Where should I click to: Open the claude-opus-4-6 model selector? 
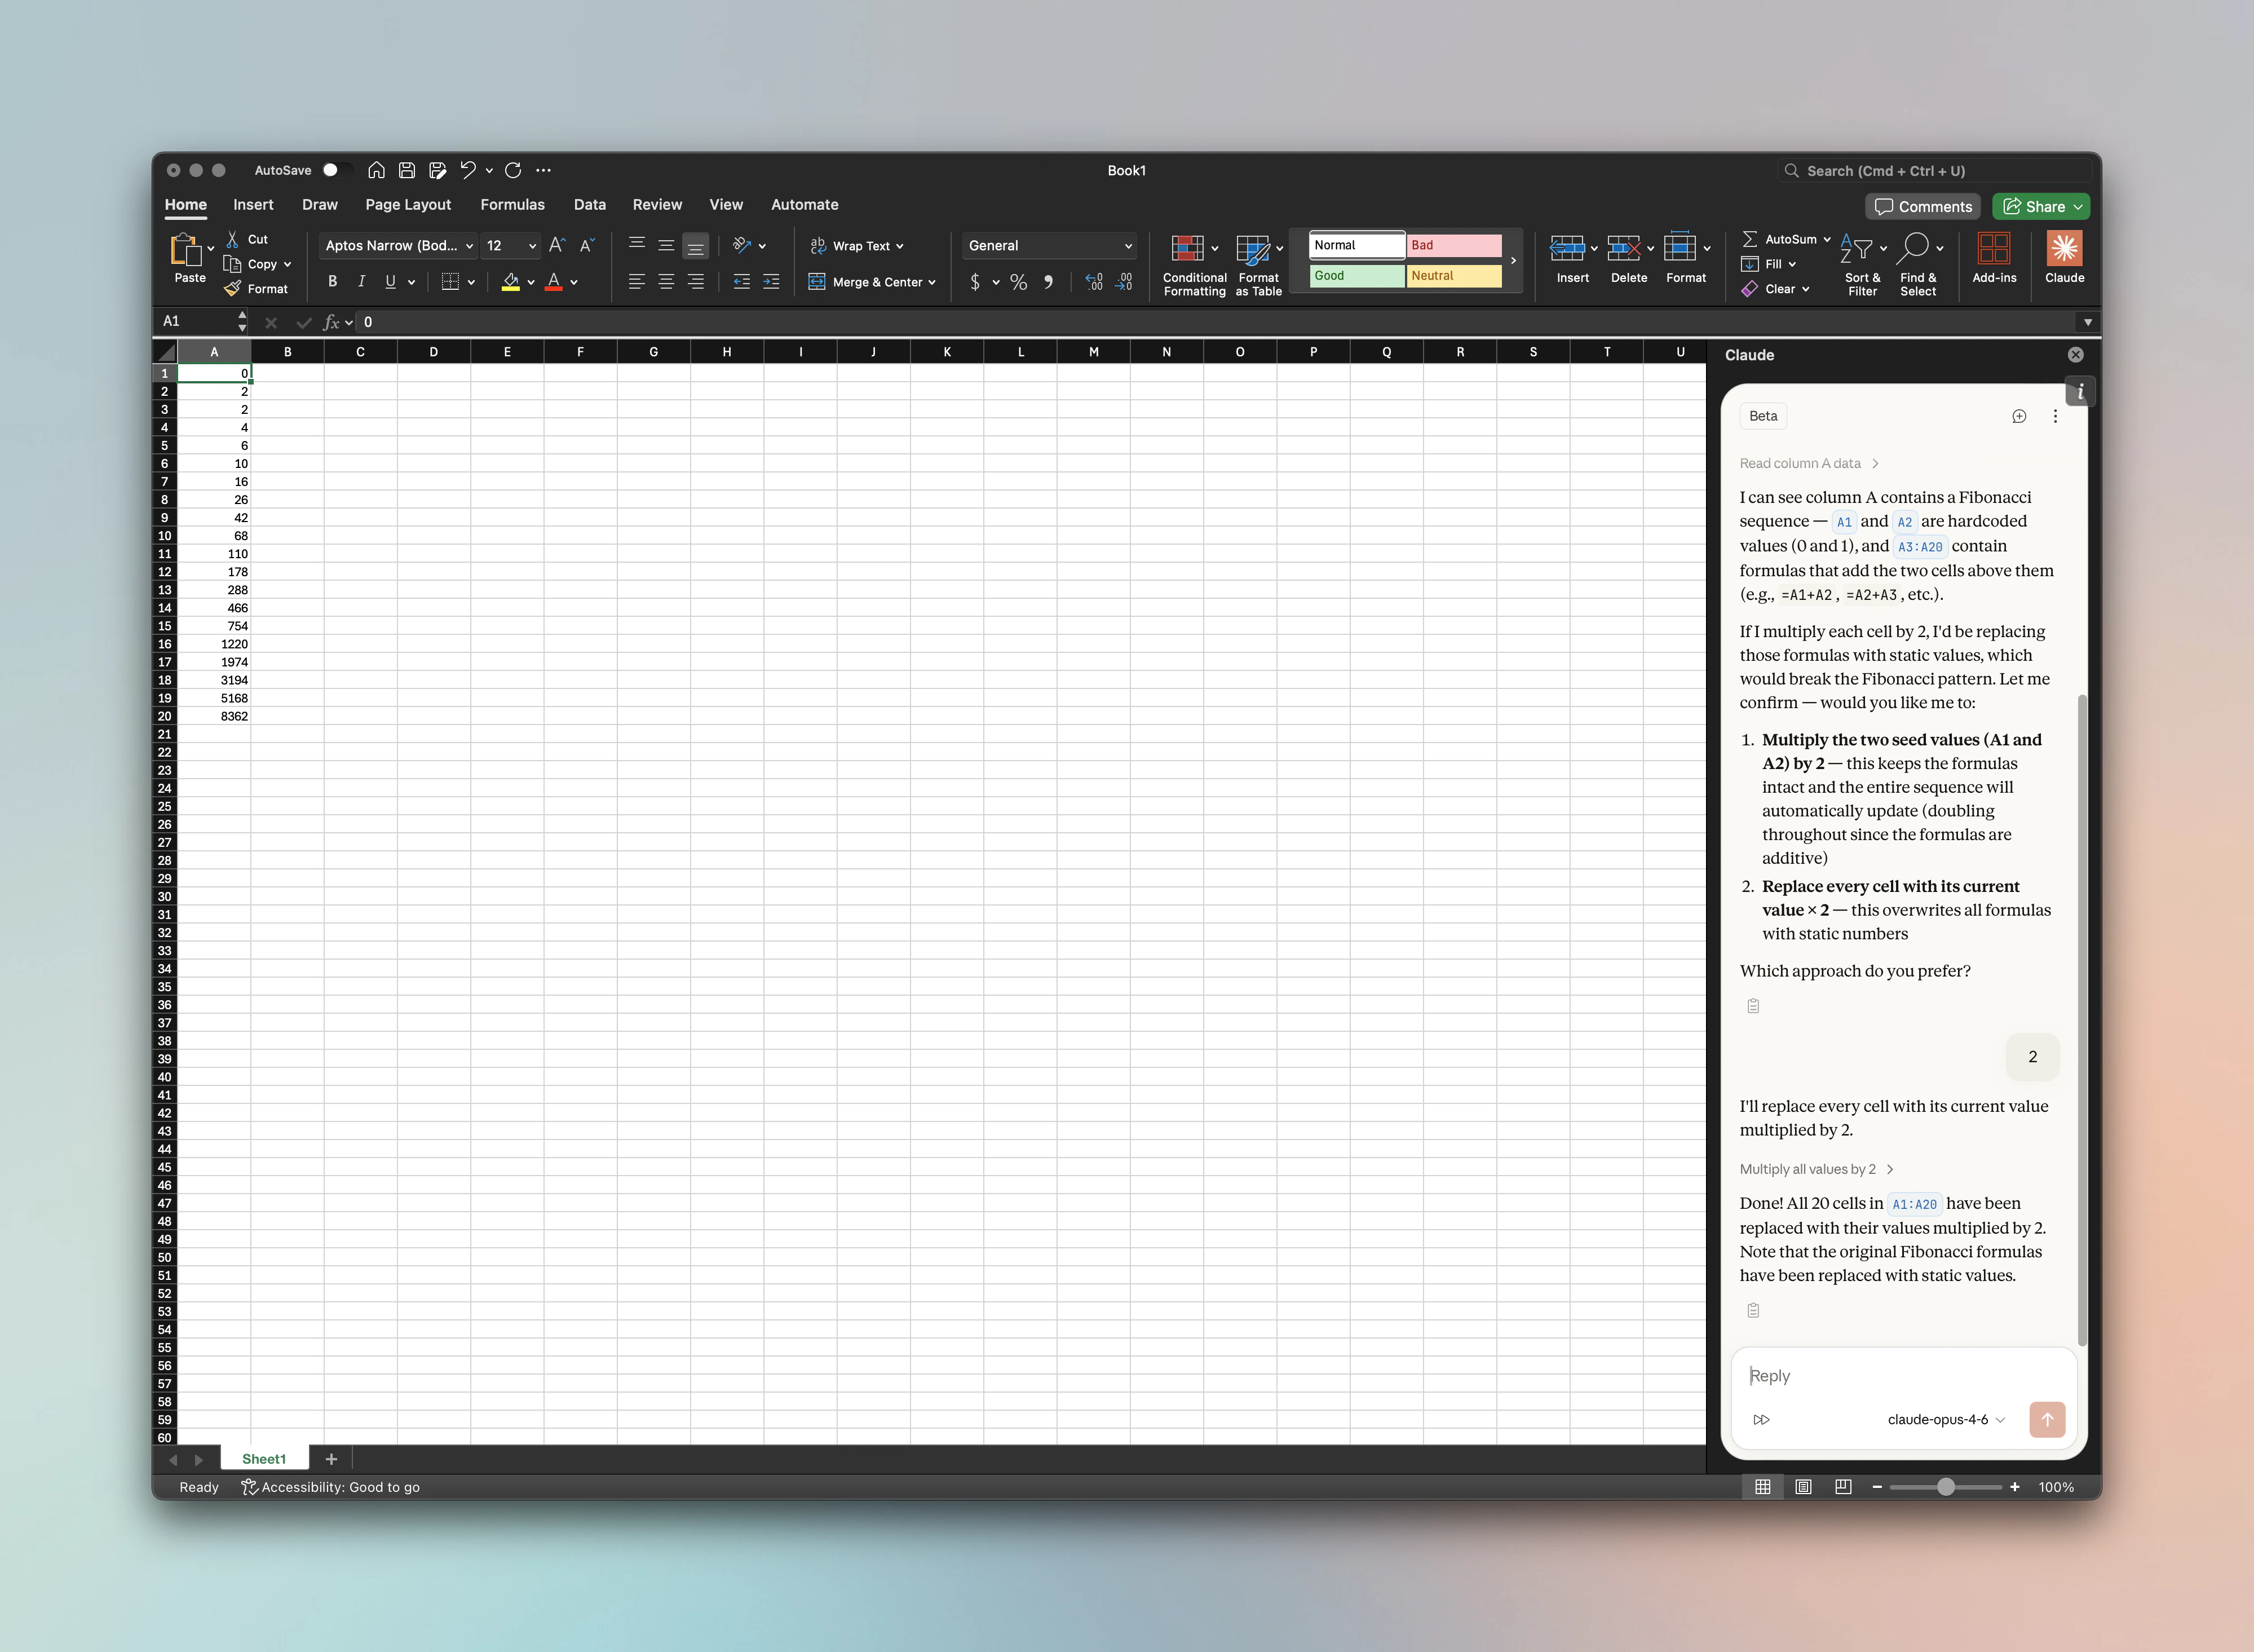coord(1945,1419)
